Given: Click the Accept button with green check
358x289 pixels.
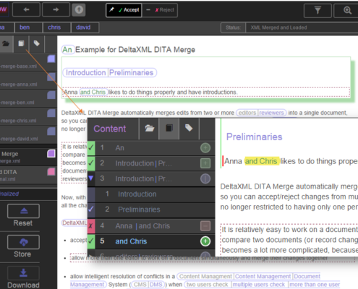Looking at the screenshot, I should point(124,10).
